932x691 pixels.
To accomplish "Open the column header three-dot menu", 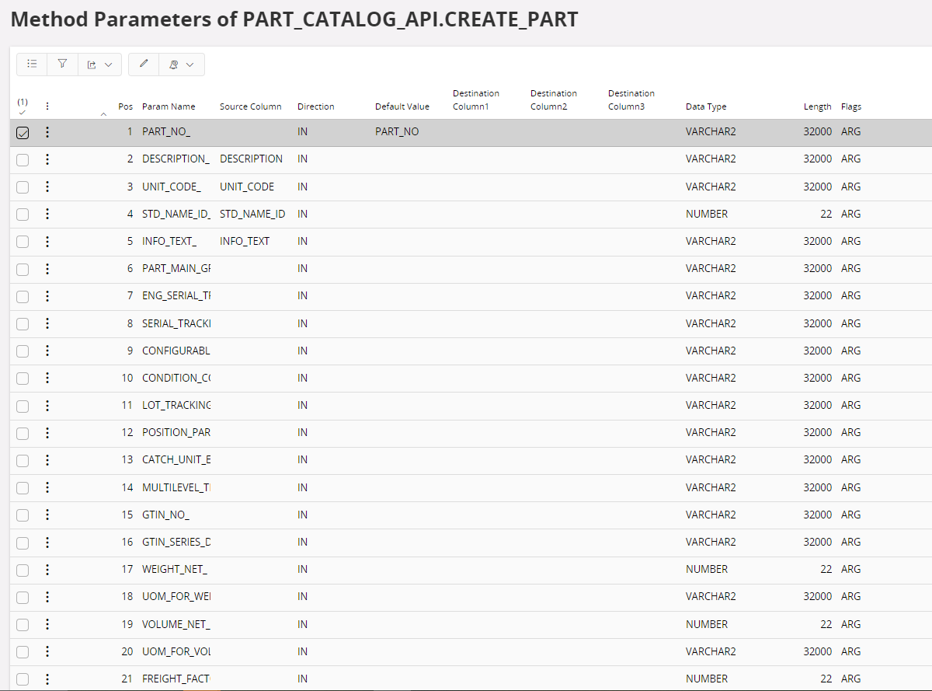I will [x=47, y=106].
